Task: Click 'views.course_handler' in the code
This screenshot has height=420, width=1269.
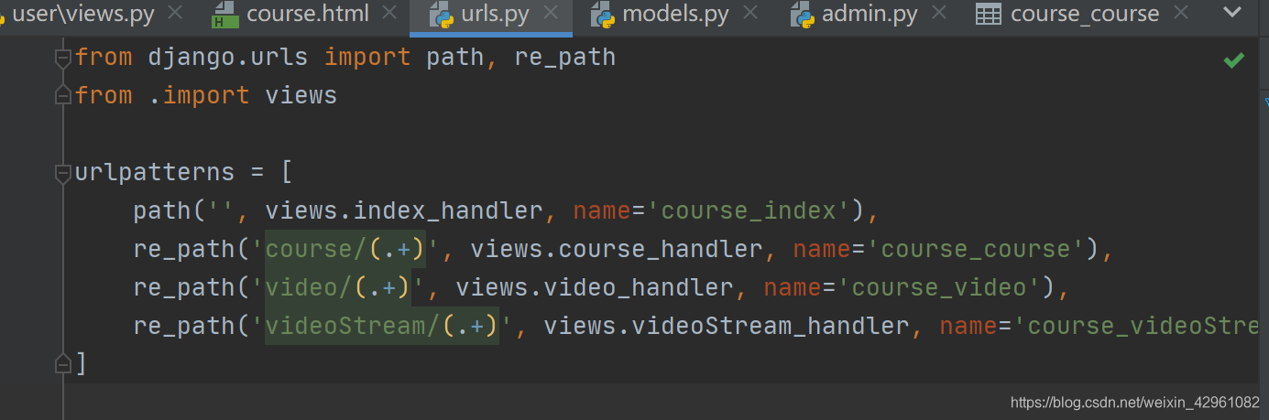Action: 617,249
